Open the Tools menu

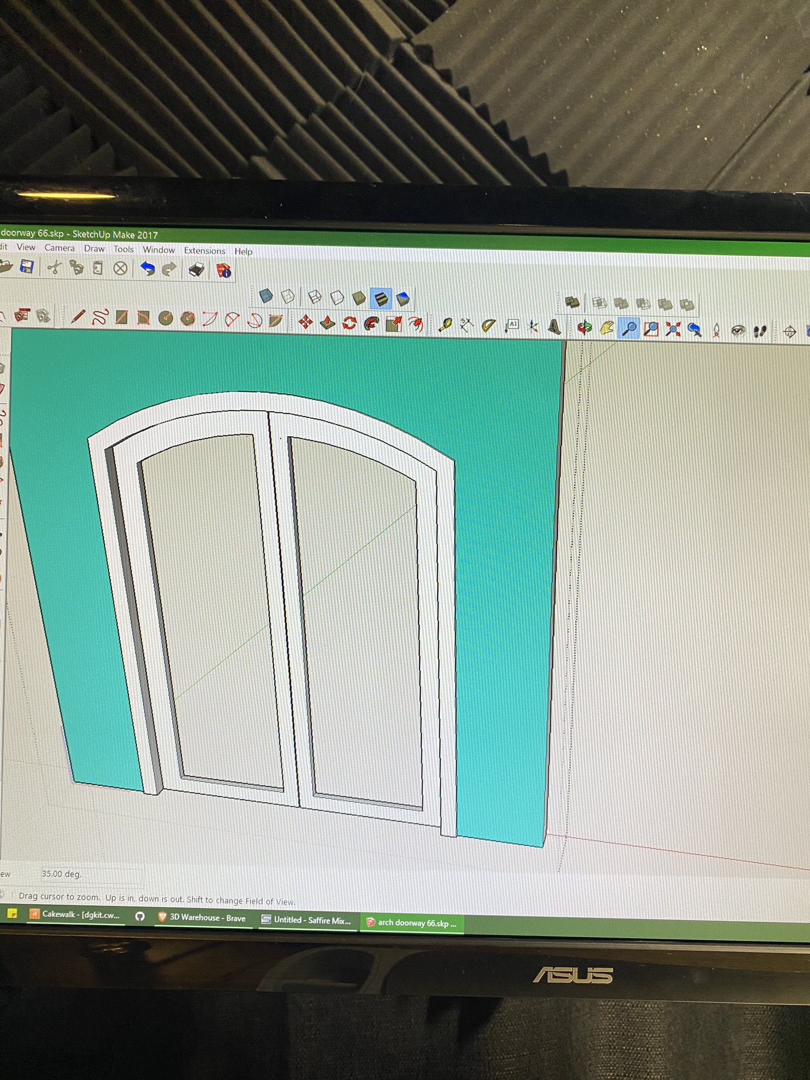(123, 248)
